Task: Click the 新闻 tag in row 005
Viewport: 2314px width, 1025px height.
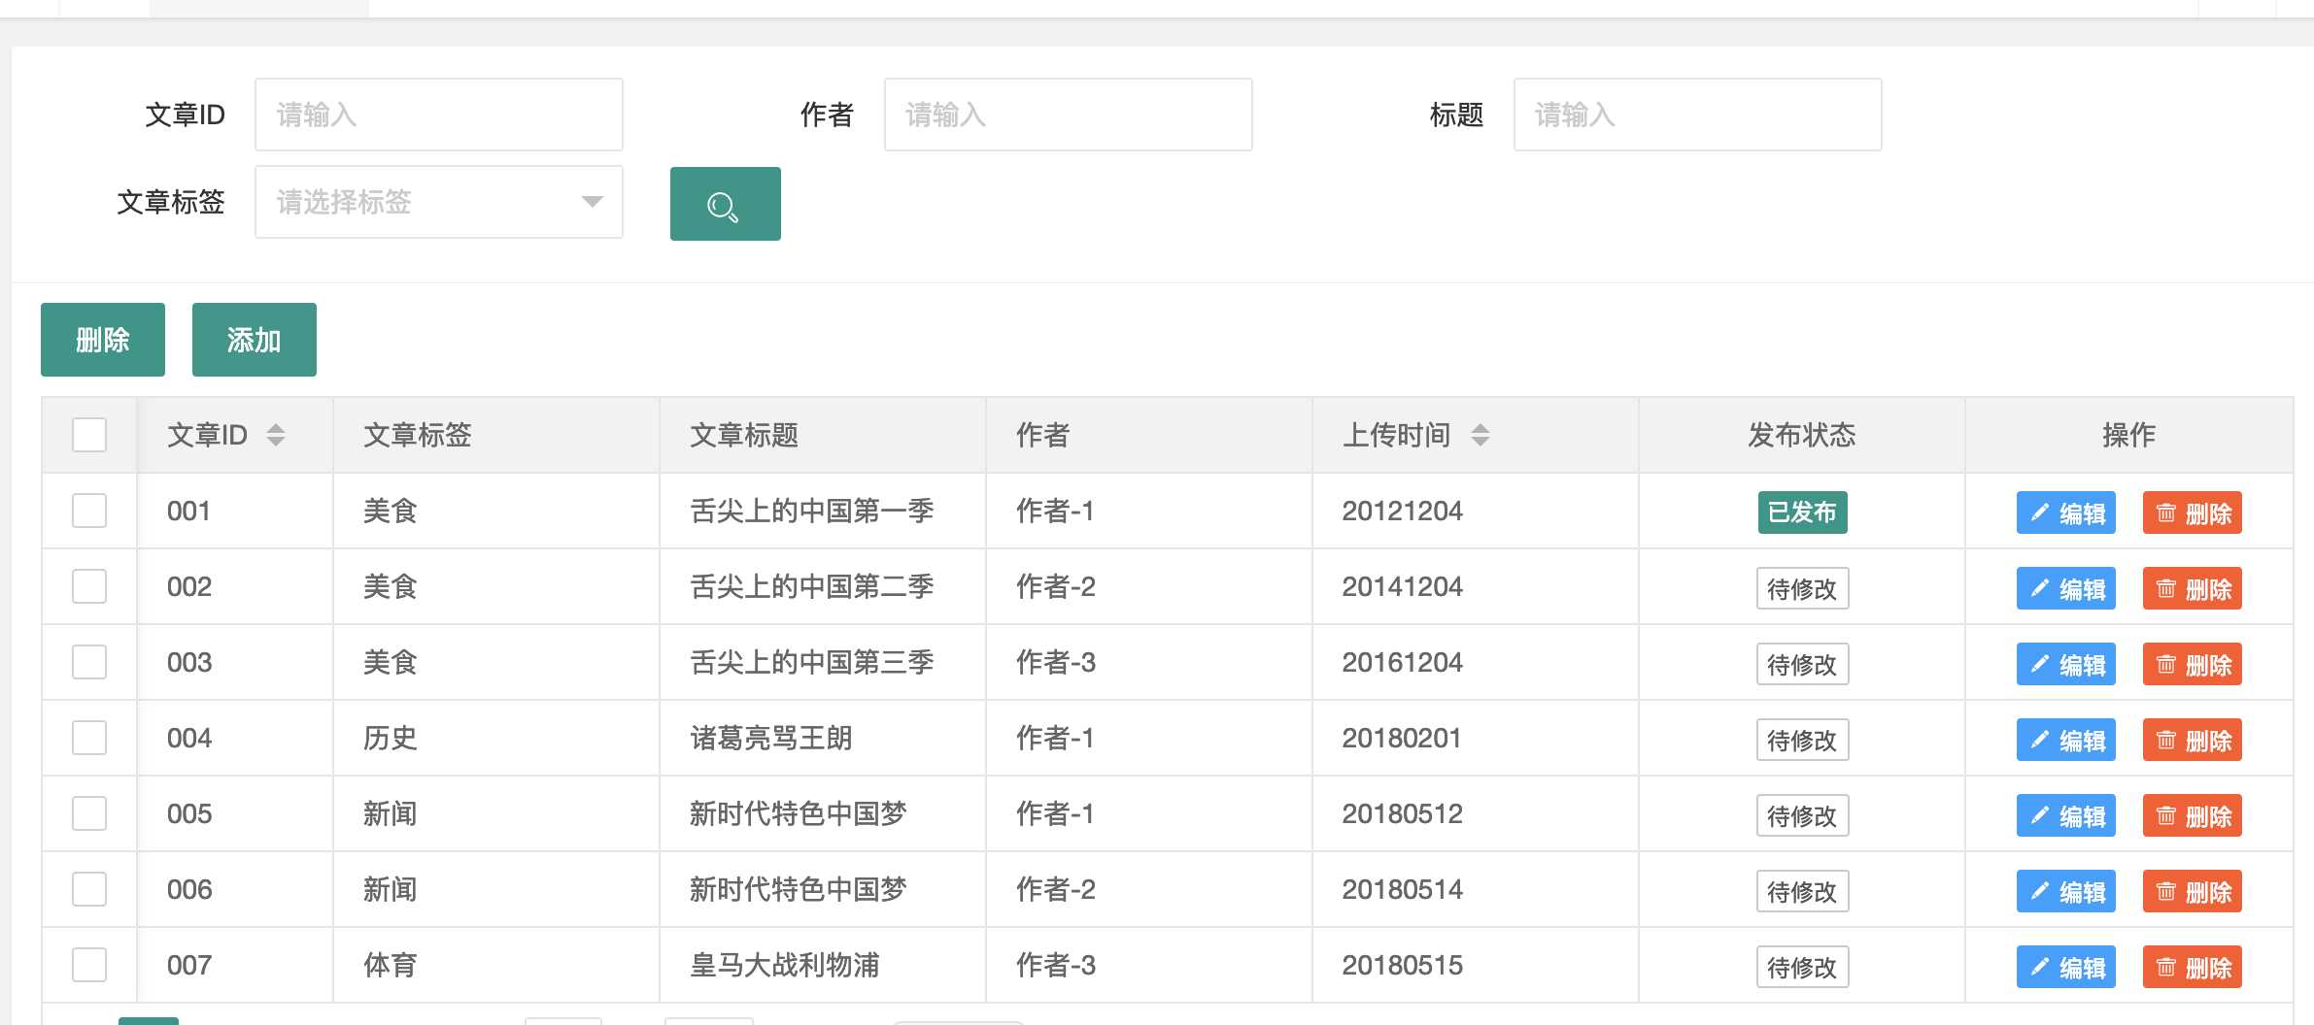Action: pos(391,813)
